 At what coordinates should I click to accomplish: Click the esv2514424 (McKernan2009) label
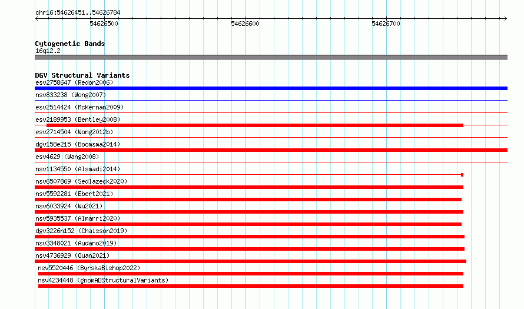click(x=79, y=107)
